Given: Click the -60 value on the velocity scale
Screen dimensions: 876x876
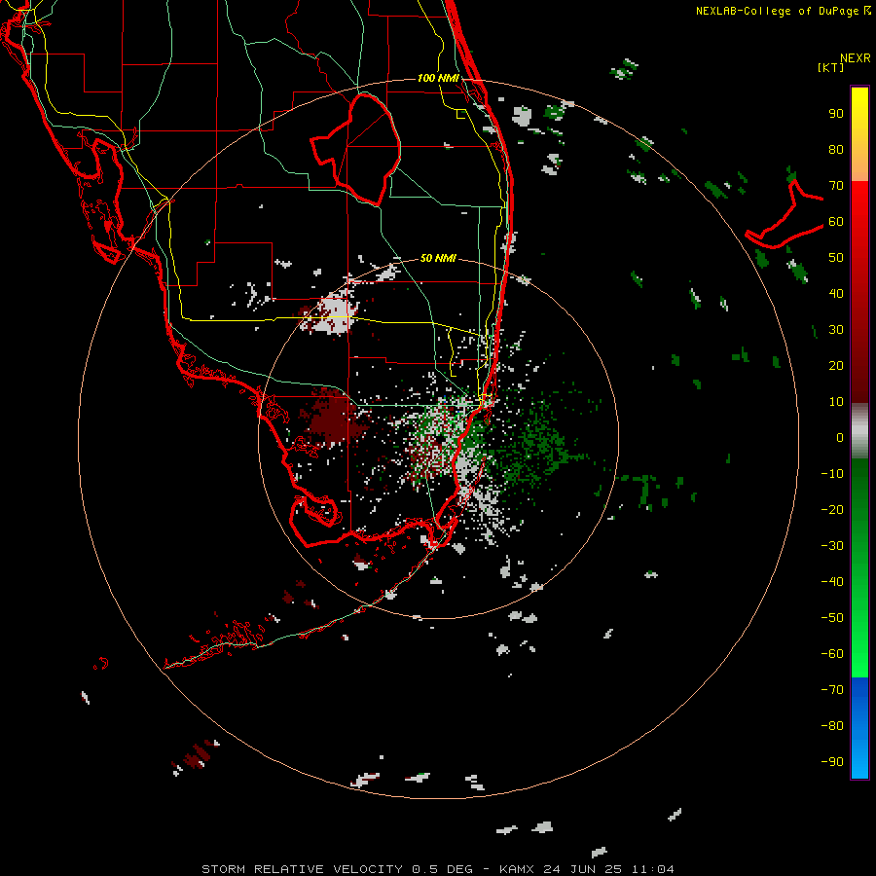Looking at the screenshot, I should pyautogui.click(x=832, y=654).
